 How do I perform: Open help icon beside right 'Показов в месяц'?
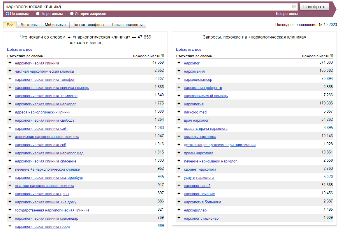[x=331, y=56]
